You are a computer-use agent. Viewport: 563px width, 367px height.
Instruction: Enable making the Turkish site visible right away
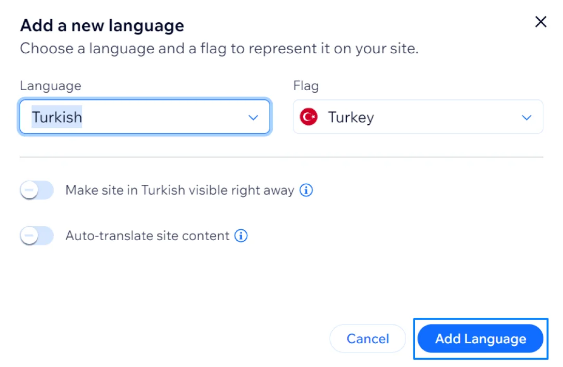tap(36, 190)
